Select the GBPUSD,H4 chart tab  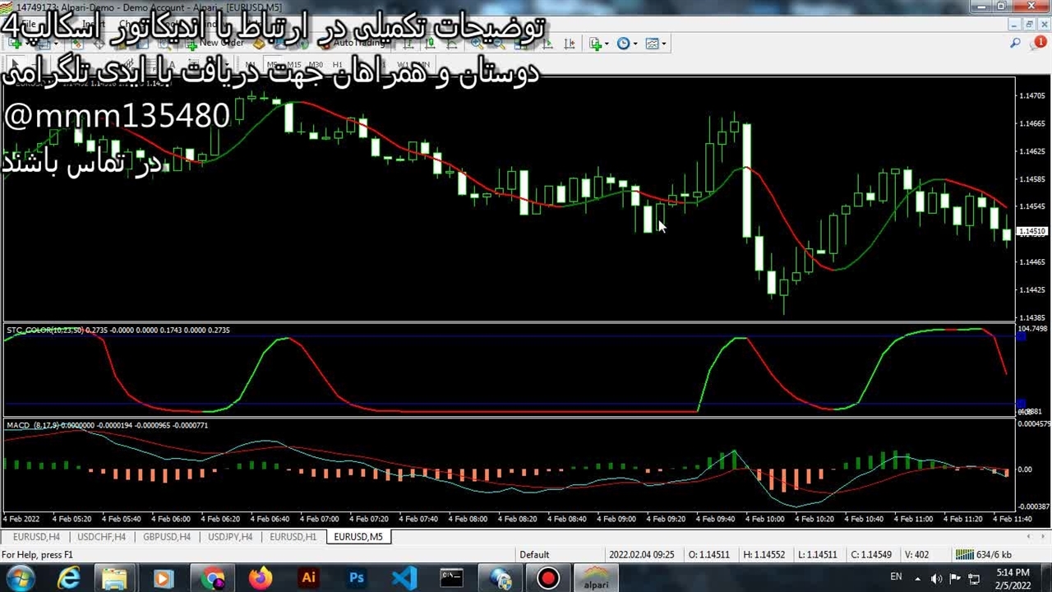[166, 537]
